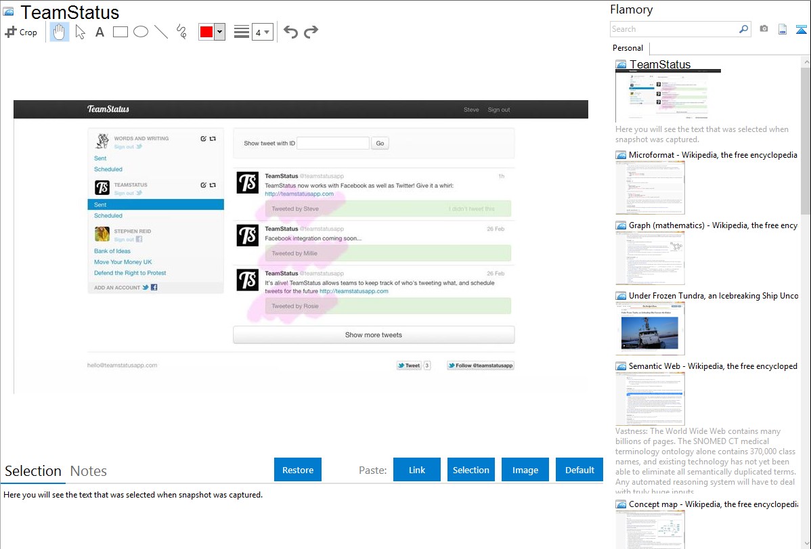Click the TeamStatus window title icon
Viewport: 811px width, 549px height.
coord(8,12)
